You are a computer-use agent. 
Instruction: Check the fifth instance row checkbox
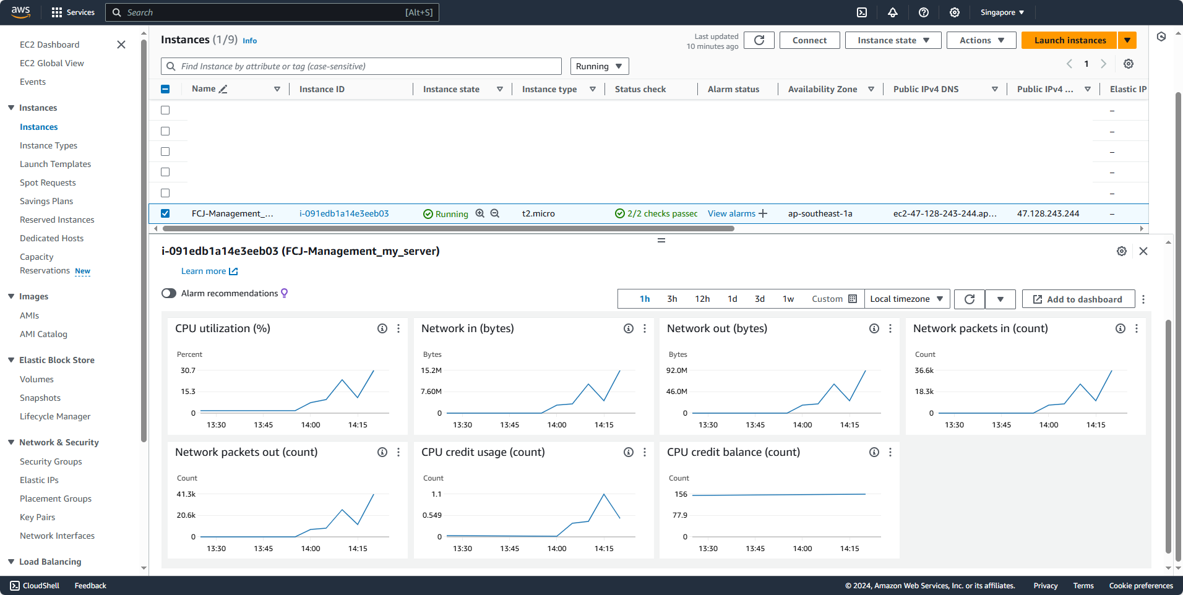click(x=165, y=193)
